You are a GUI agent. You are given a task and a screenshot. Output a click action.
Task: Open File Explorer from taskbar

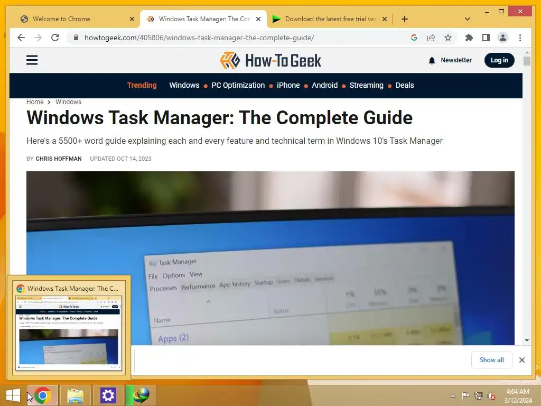(x=75, y=395)
